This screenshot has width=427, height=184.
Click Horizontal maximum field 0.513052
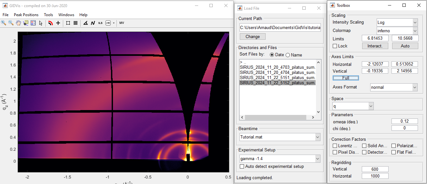click(x=405, y=64)
